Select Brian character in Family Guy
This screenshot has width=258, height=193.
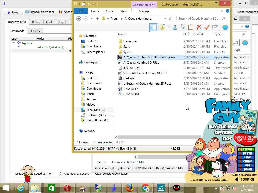point(246,169)
